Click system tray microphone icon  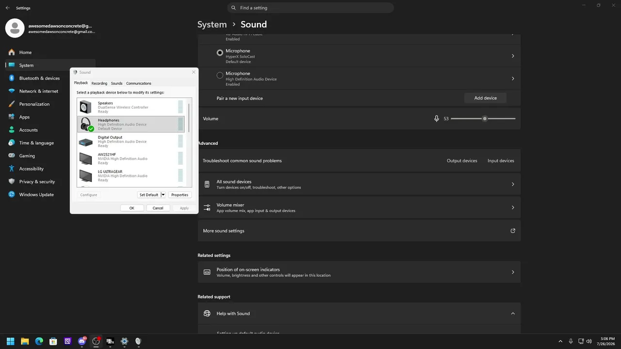point(571,341)
